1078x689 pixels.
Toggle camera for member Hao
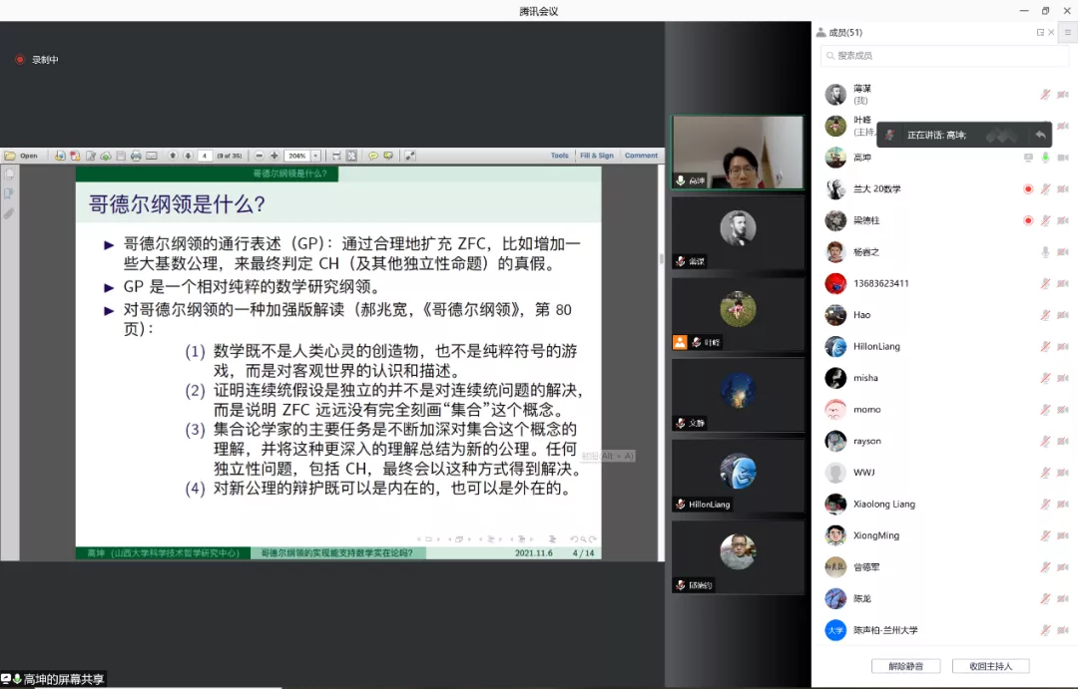(x=1062, y=315)
